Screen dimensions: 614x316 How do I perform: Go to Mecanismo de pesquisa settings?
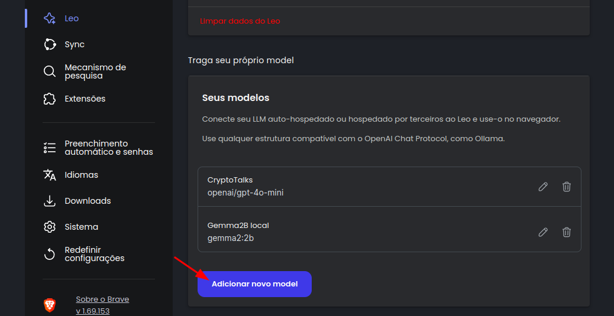point(95,72)
